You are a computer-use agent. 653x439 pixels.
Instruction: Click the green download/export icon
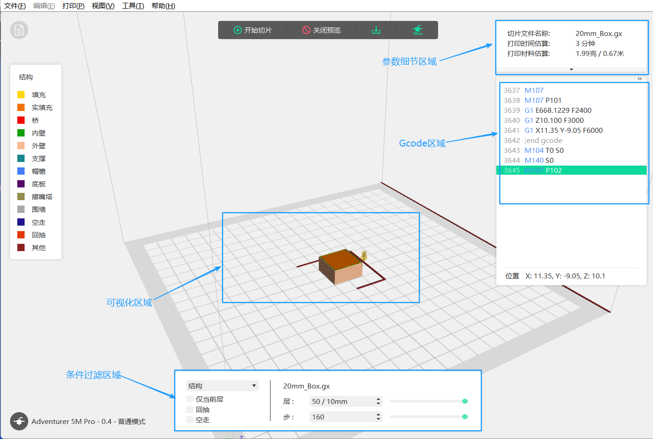point(376,30)
